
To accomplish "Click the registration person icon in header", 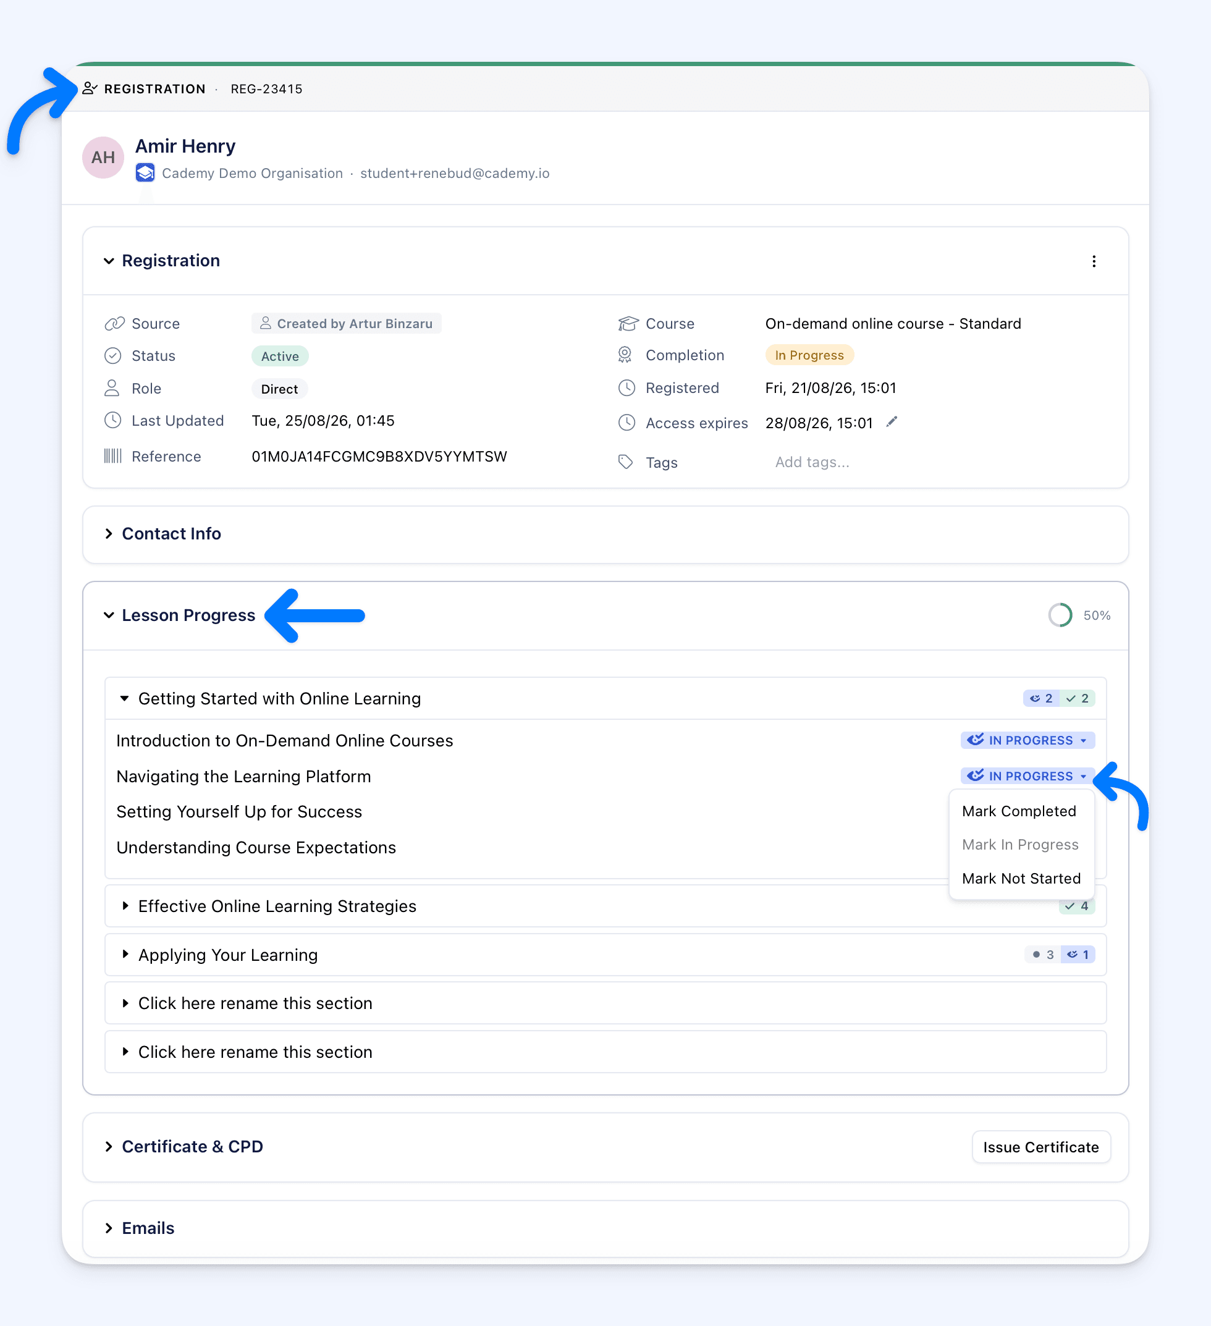I will point(90,88).
